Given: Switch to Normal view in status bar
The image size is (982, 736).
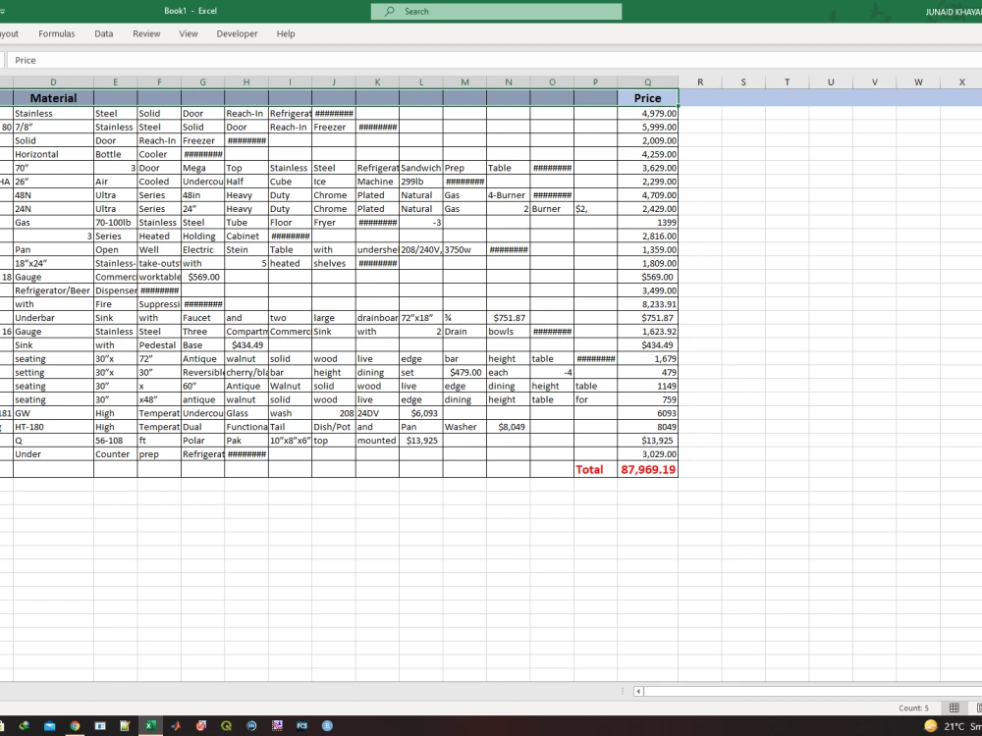Looking at the screenshot, I should [x=954, y=708].
